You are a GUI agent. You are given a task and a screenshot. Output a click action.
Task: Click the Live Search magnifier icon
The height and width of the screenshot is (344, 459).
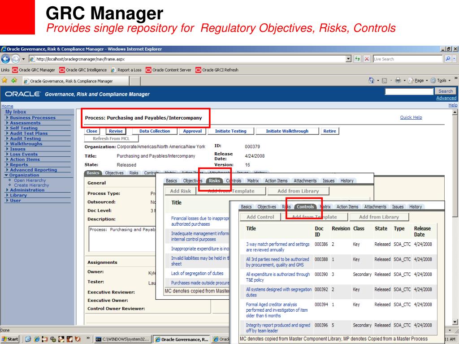tap(448, 59)
